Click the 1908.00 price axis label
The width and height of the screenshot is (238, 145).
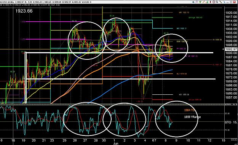(231, 29)
